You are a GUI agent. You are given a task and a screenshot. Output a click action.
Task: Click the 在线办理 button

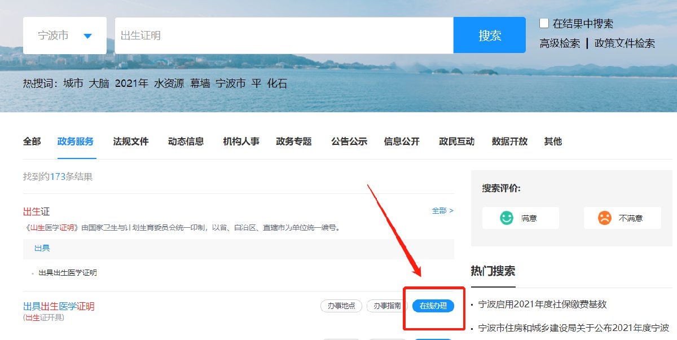click(x=433, y=306)
